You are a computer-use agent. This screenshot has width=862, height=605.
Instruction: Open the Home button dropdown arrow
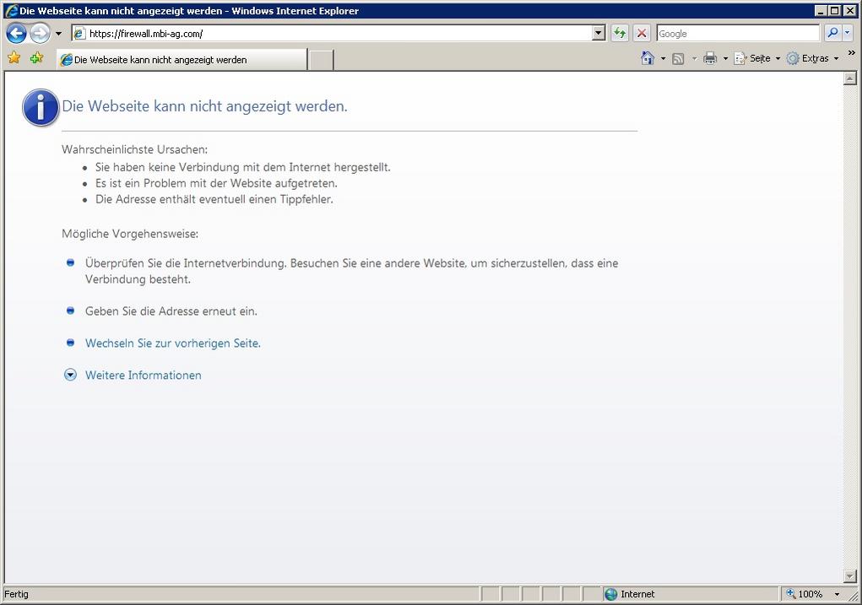[663, 58]
